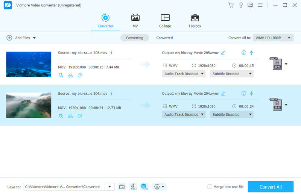Toggle the hardware acceleration lightning icon
The width and height of the screenshot is (301, 194).
[133, 187]
